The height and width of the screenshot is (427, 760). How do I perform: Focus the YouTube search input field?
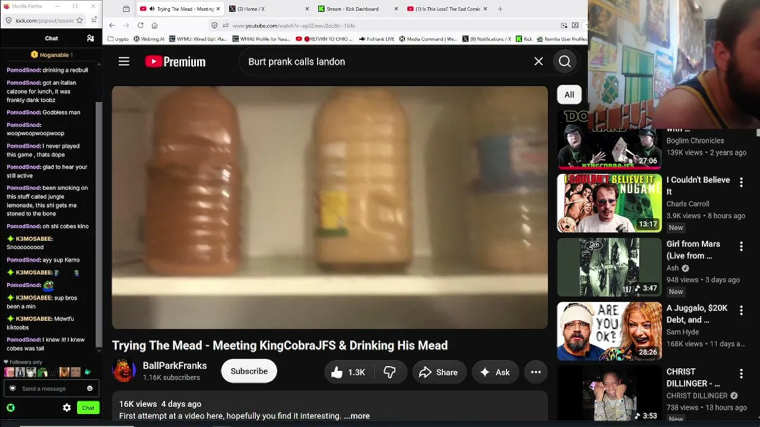click(x=386, y=62)
